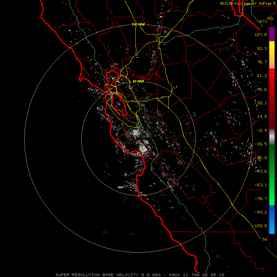
Task: Click the NEXLAB-College of DuPage credit text
Action: click(x=248, y=3)
